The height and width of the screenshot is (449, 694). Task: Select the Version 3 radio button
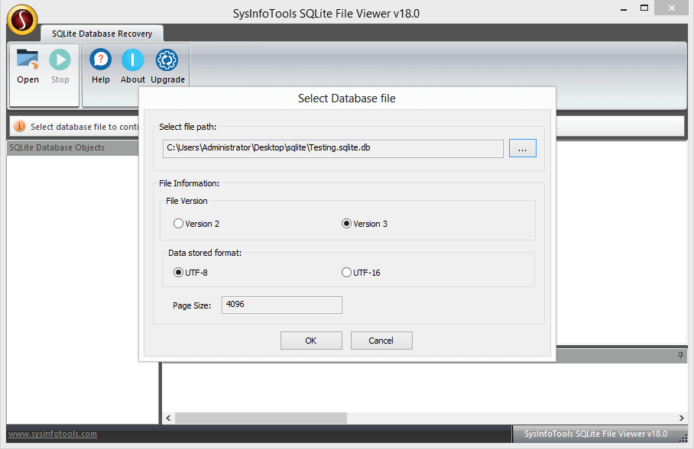coord(346,224)
